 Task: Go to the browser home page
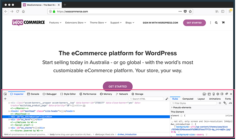[23, 12]
